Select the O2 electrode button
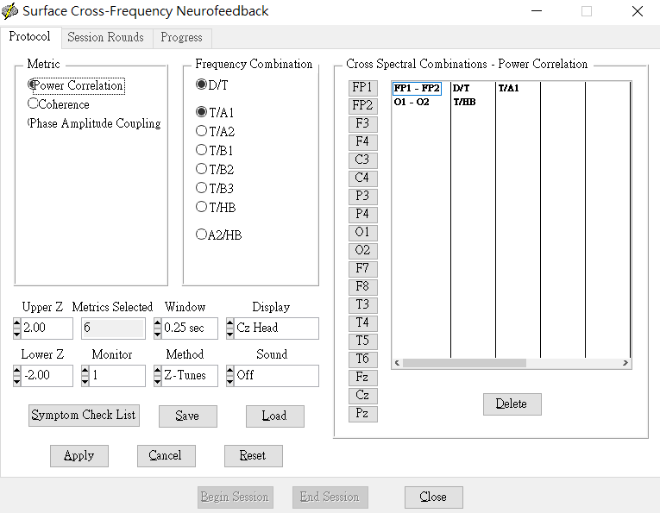 coord(363,251)
